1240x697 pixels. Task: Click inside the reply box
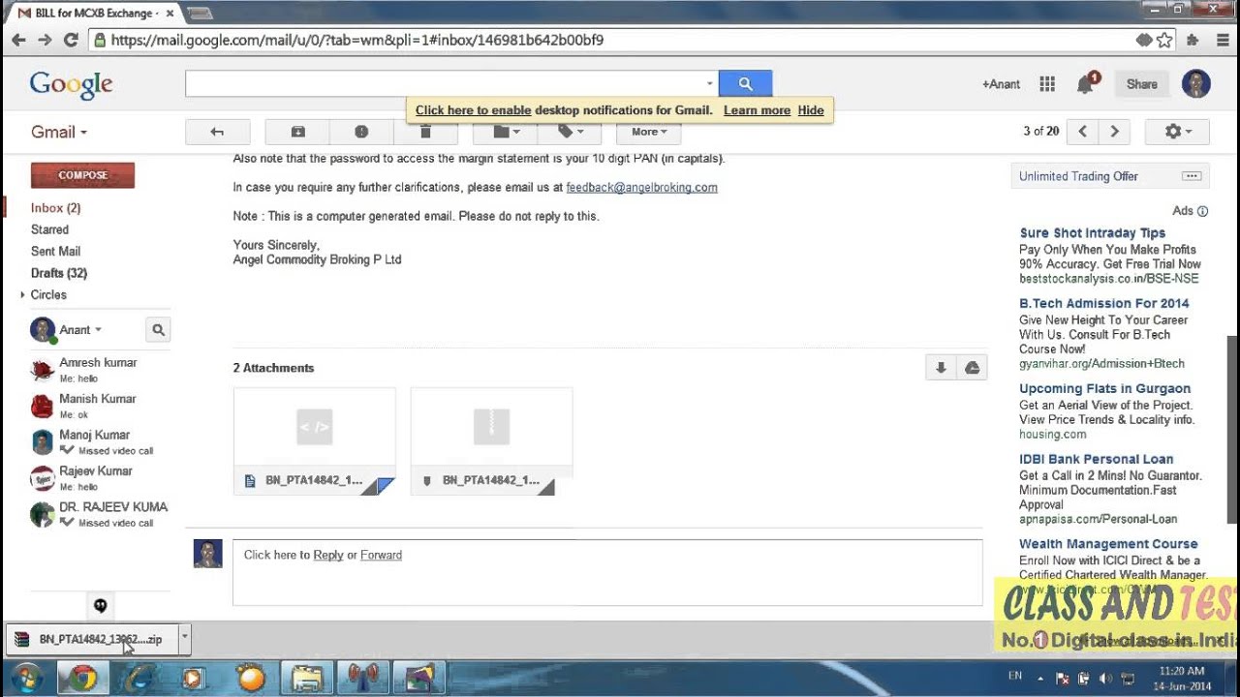tap(607, 572)
